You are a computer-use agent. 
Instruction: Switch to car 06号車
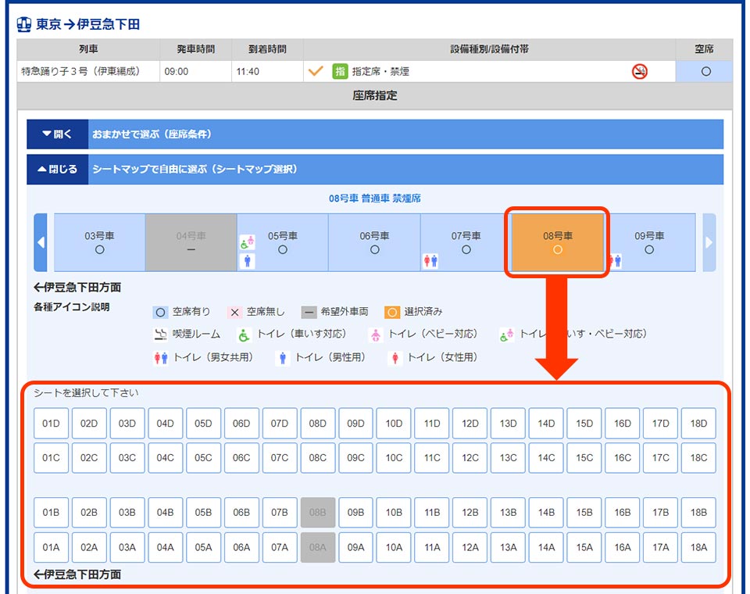374,242
